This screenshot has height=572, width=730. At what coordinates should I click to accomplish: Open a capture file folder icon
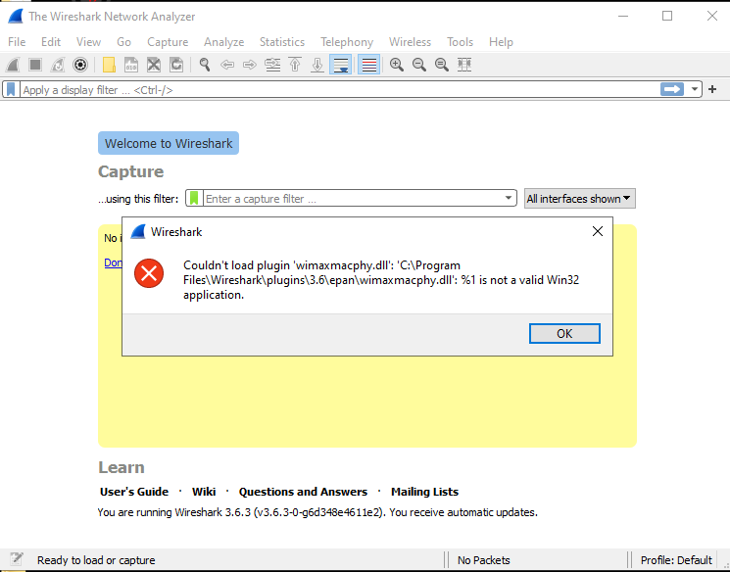coord(109,65)
